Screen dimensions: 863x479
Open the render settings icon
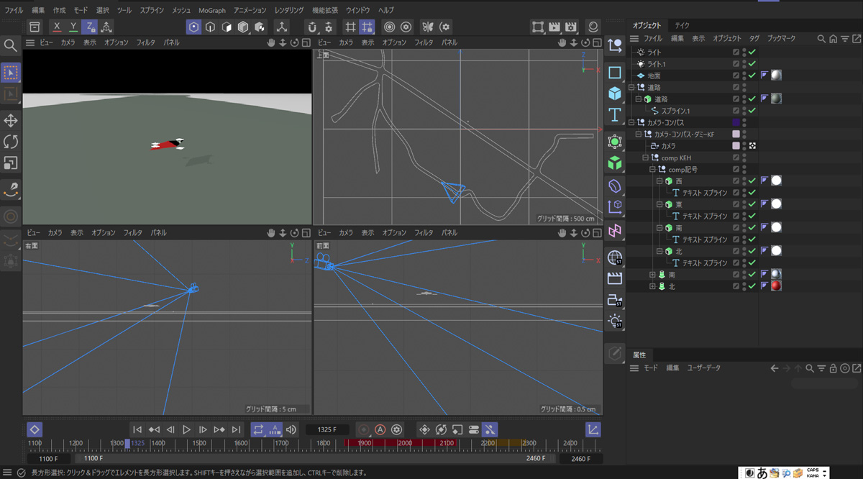pyautogui.click(x=572, y=27)
